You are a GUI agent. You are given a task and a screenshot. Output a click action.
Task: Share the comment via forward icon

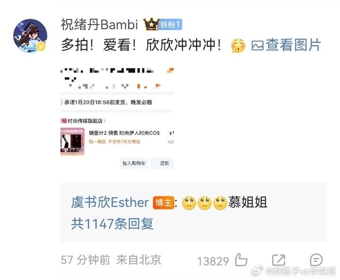tap(279, 260)
